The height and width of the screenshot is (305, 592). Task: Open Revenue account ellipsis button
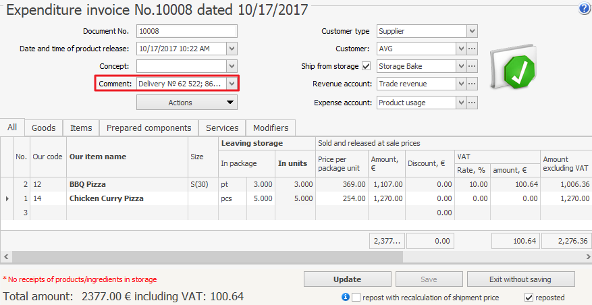click(x=473, y=84)
